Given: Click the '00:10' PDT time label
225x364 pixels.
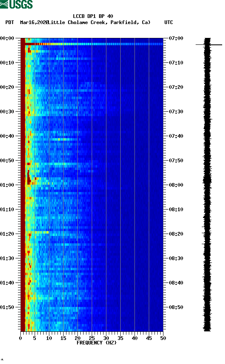Looking at the screenshot, I should click(x=7, y=62).
